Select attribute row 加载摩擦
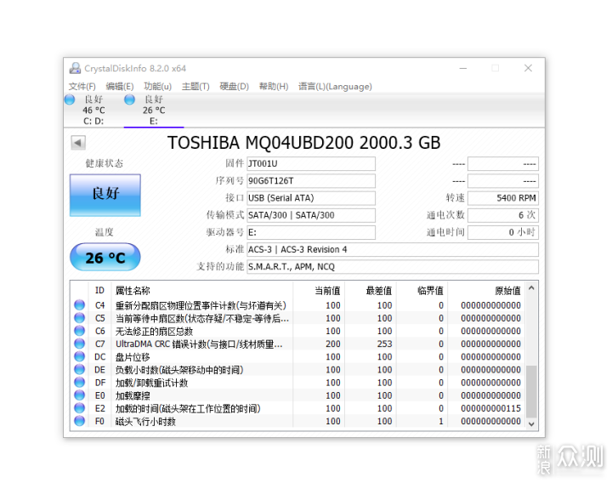The image size is (612, 483). (x=298, y=395)
